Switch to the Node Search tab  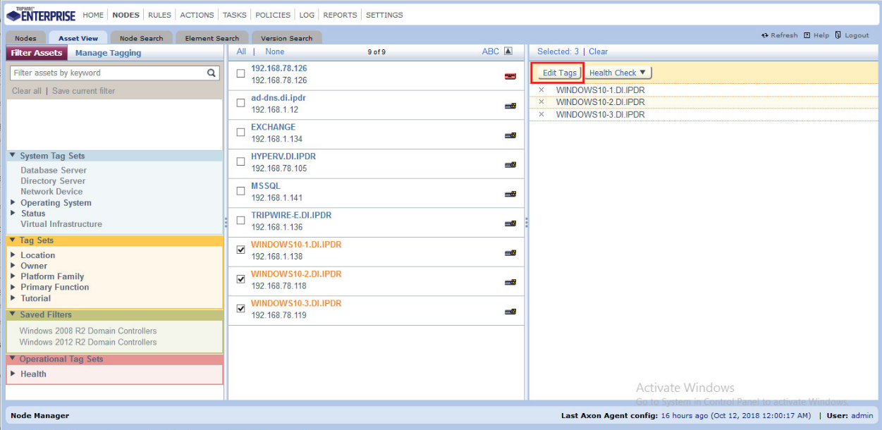click(x=141, y=38)
